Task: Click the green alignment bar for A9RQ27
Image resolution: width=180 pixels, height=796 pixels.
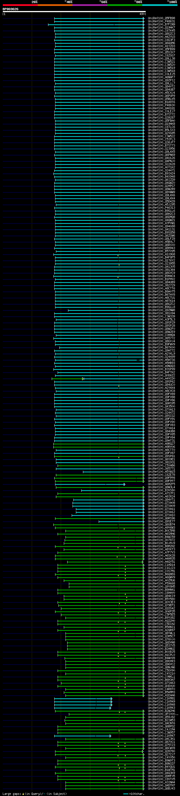Action: pyautogui.click(x=98, y=444)
